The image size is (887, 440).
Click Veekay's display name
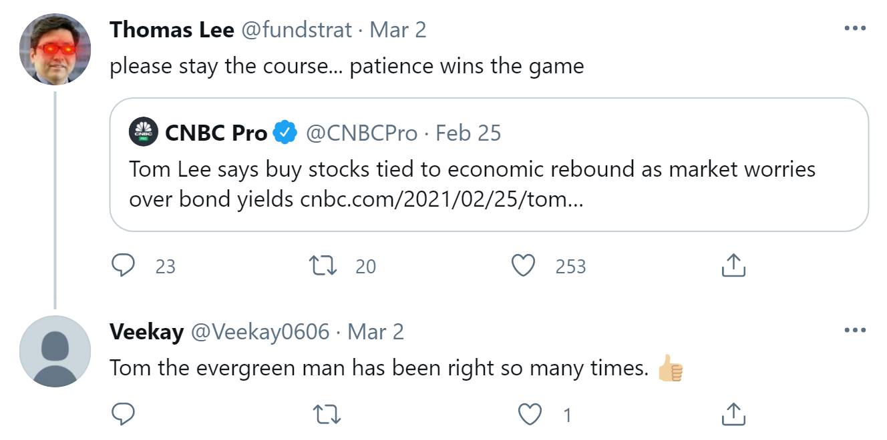click(147, 331)
